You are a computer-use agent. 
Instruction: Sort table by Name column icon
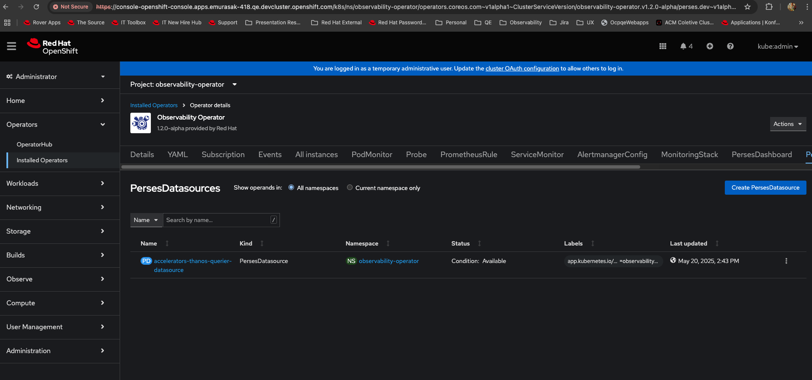pyautogui.click(x=167, y=243)
